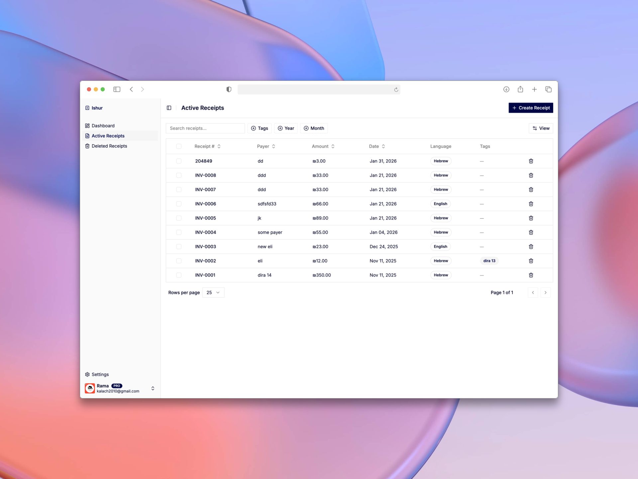This screenshot has height=479, width=638.
Task: Click the Ishur app logo icon
Action: 87,108
